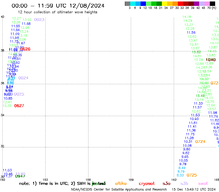219x192 pixels.
Task: Click the '15 Dec 13:49:12 UTC 2024' timestamp
Action: tap(194, 189)
